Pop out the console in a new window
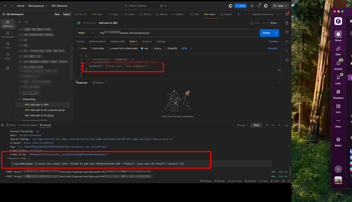The height and width of the screenshot is (202, 352). 279,125
